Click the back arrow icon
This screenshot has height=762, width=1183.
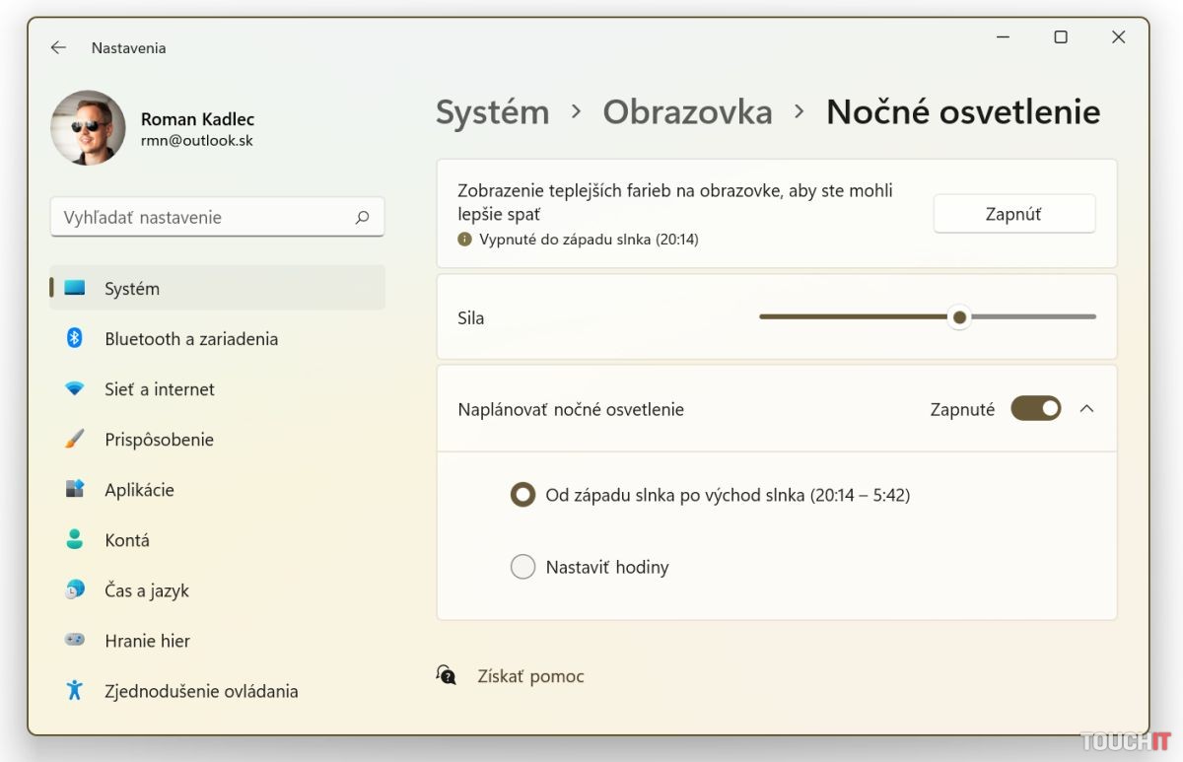pos(58,47)
